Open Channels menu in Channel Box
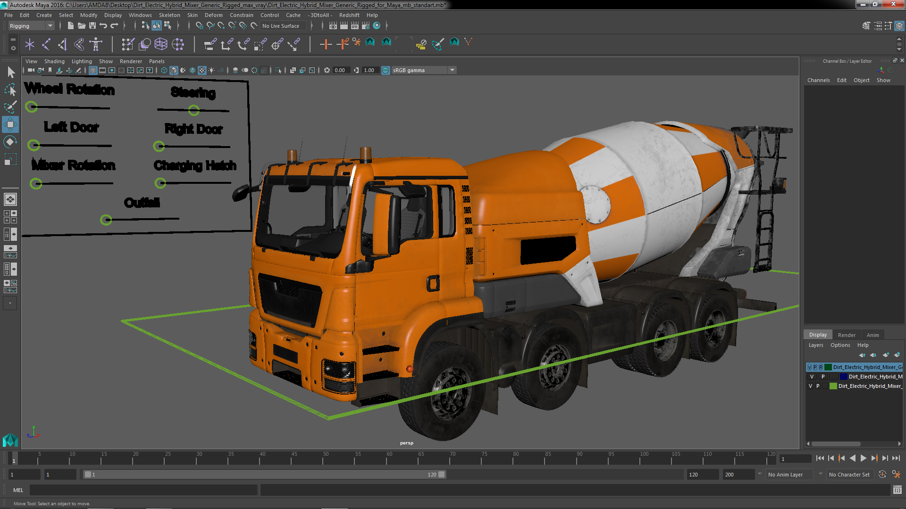The height and width of the screenshot is (509, 906). pyautogui.click(x=818, y=80)
